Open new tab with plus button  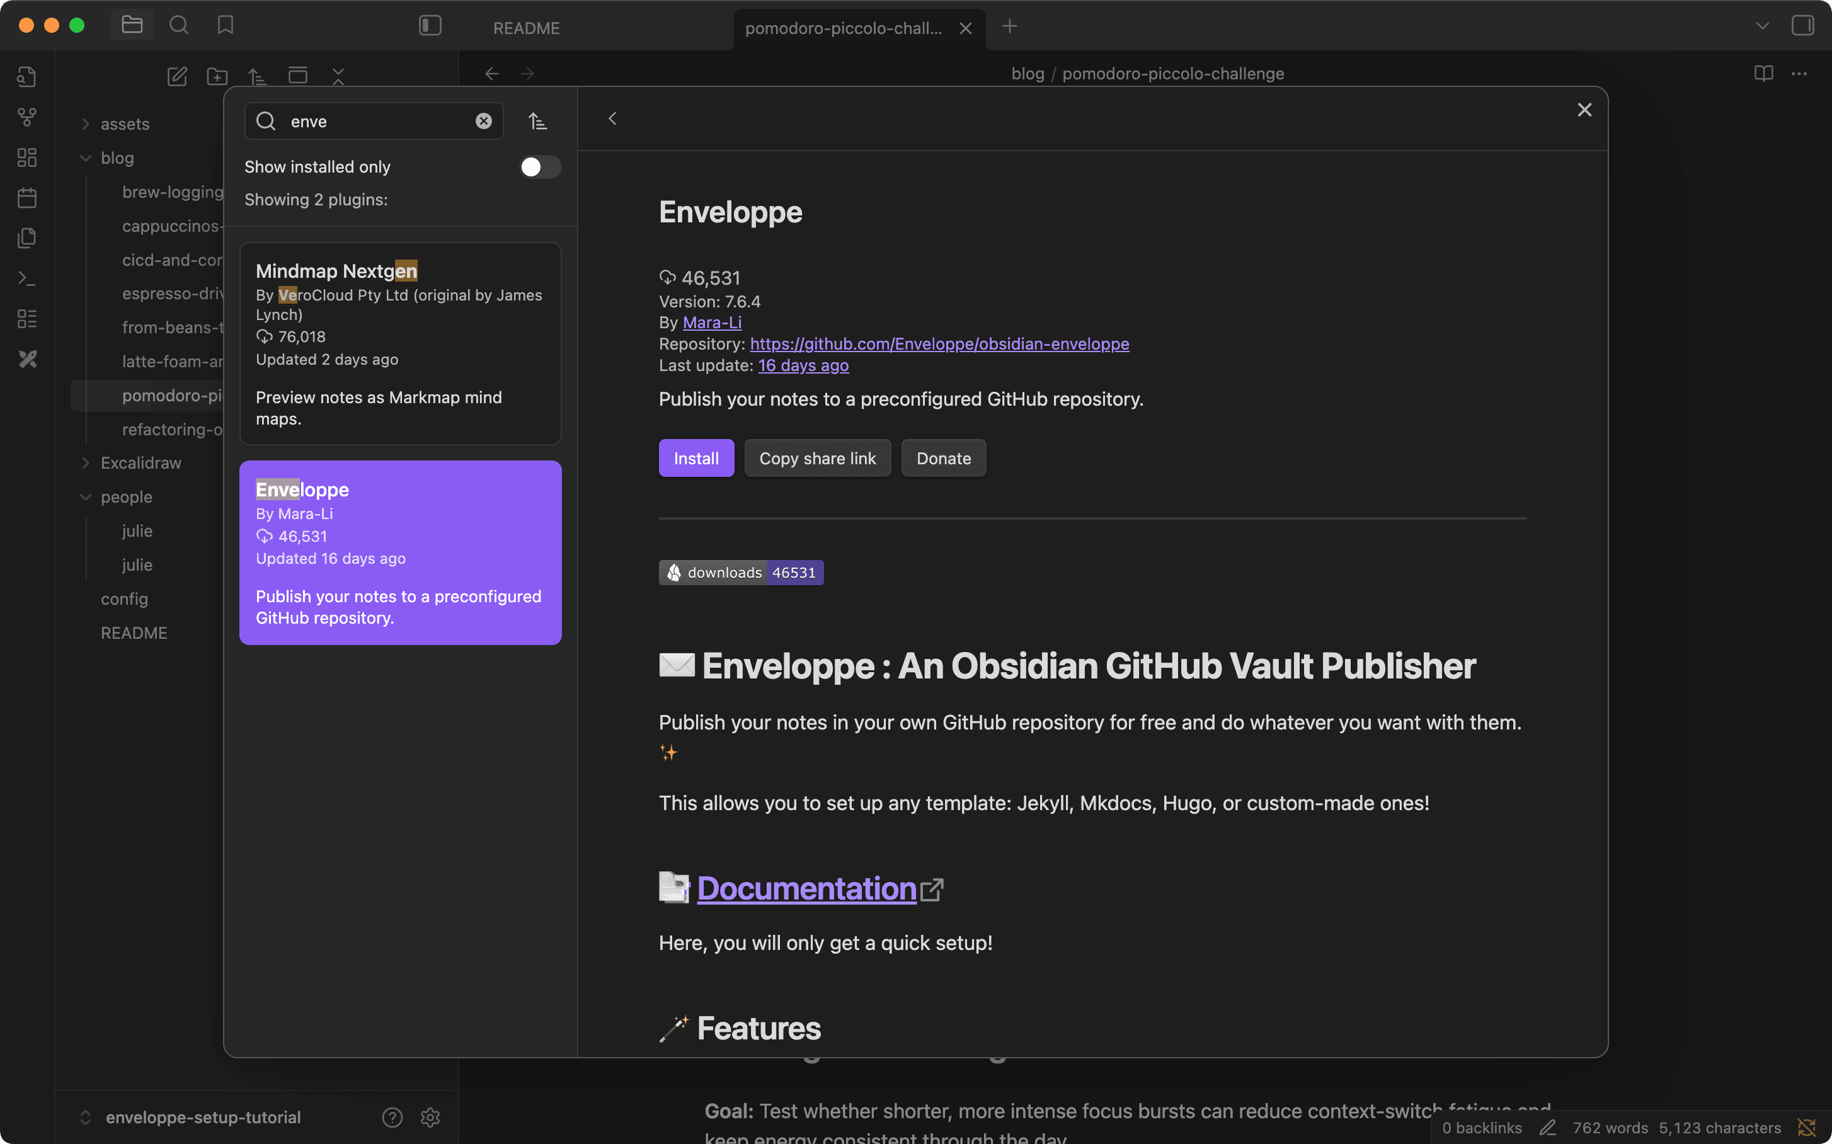1009,26
